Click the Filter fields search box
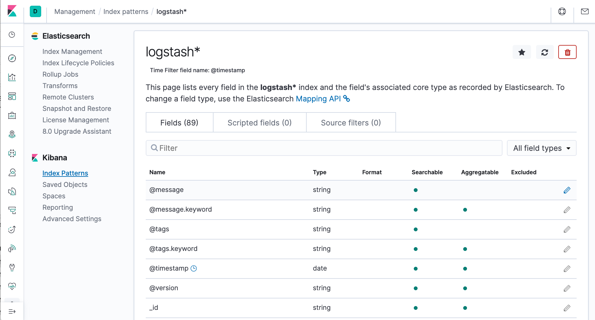 [324, 148]
